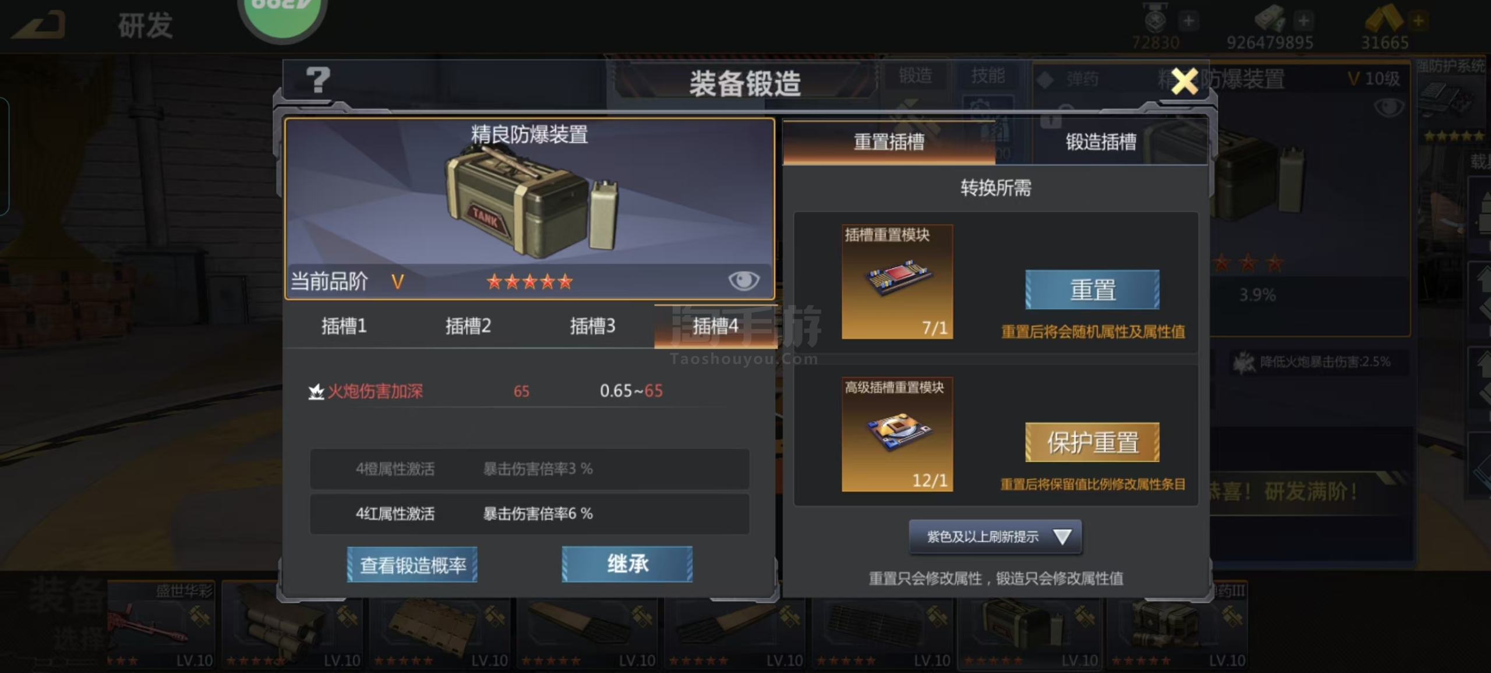
Task: Select the 插槽2 tab
Action: [468, 325]
